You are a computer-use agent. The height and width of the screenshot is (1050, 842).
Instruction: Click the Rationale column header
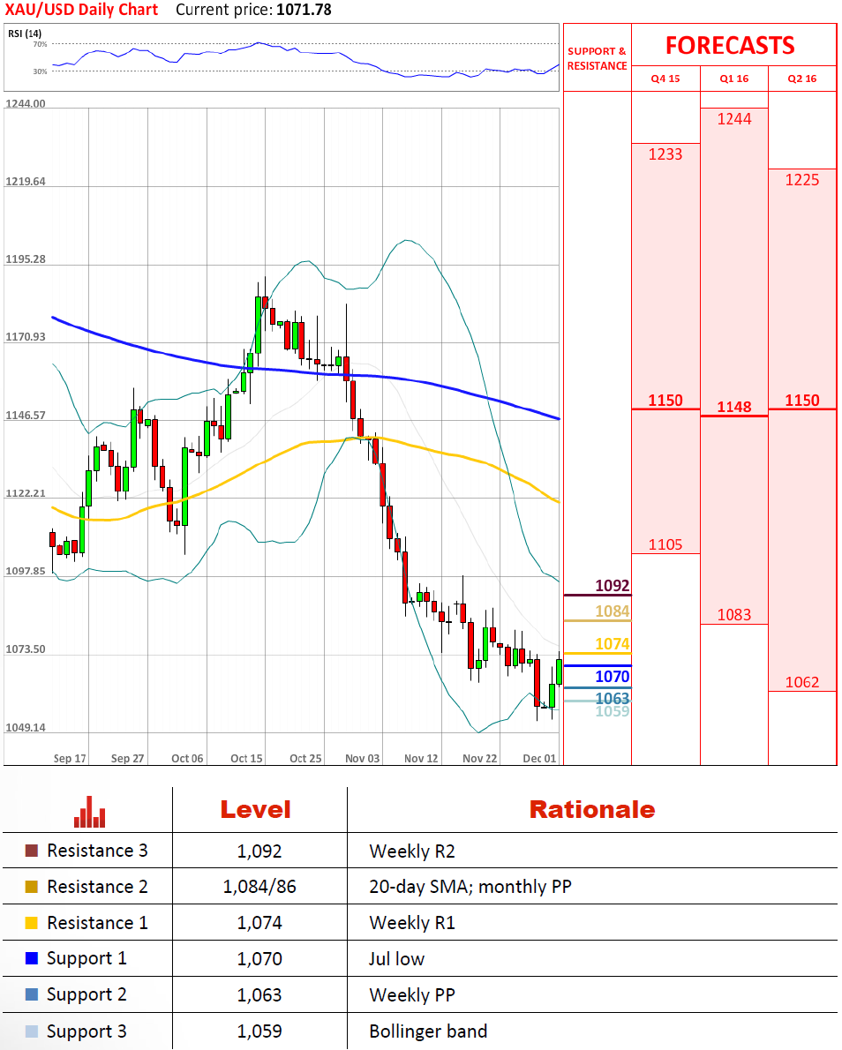click(591, 810)
